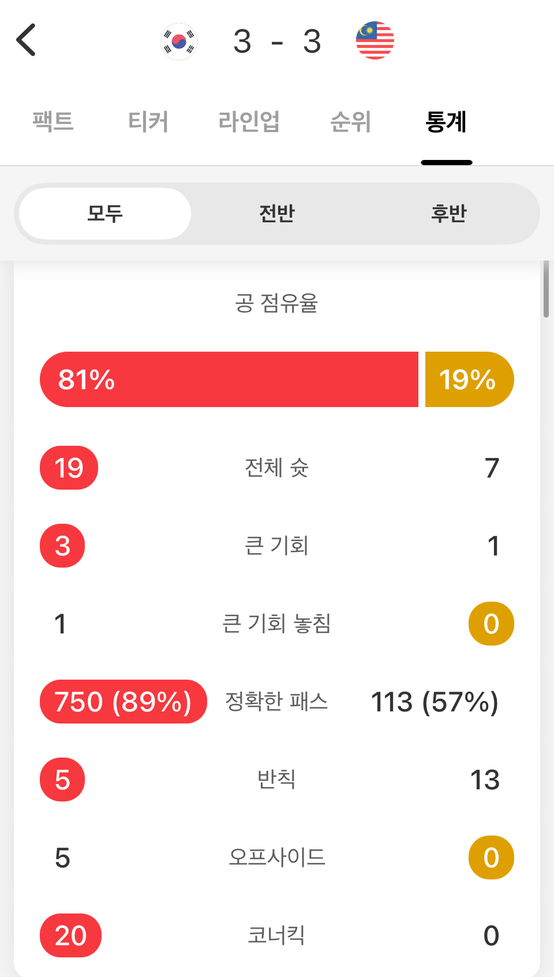Tap the yellow 19% possession bar
Viewport: 554px width, 977px height.
pyautogui.click(x=470, y=379)
